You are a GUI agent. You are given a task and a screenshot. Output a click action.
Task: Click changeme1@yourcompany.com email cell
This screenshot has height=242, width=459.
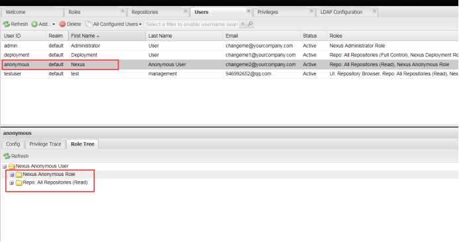point(260,55)
